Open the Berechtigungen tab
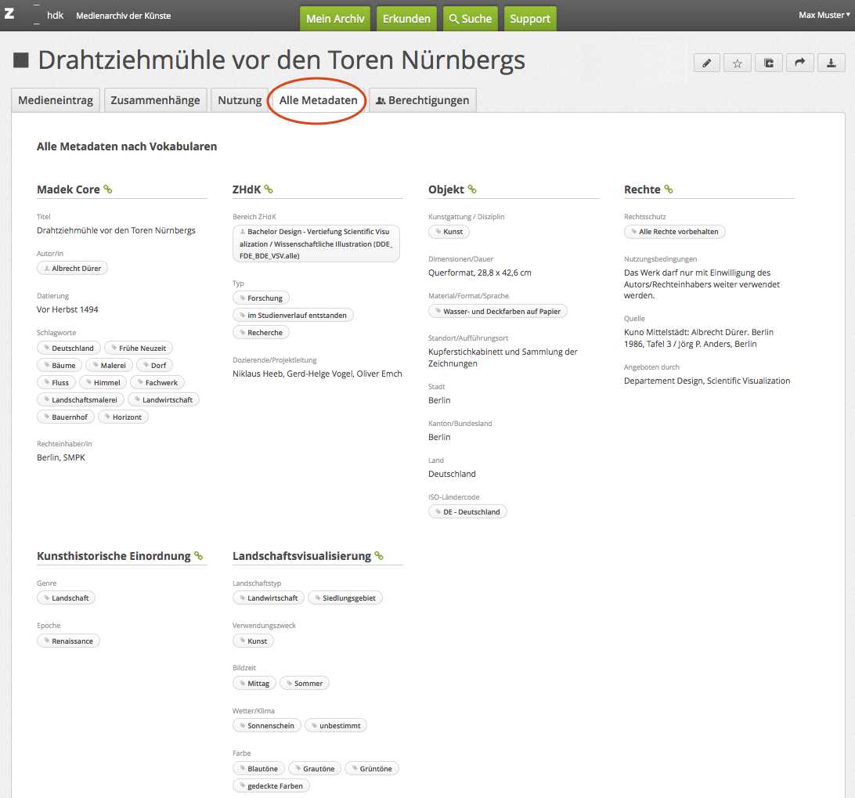This screenshot has width=855, height=798. click(x=422, y=100)
